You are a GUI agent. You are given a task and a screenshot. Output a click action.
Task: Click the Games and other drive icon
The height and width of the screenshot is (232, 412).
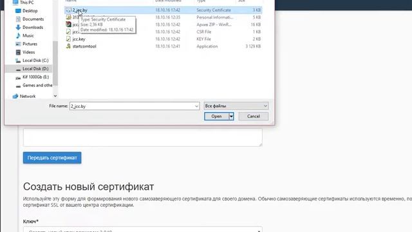[x=18, y=86]
